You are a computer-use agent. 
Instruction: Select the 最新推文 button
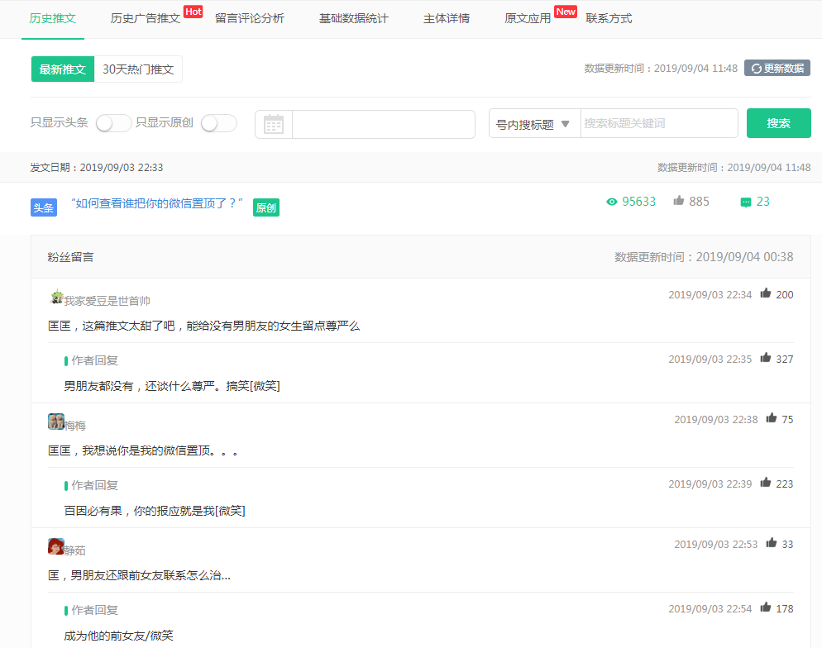tap(63, 69)
